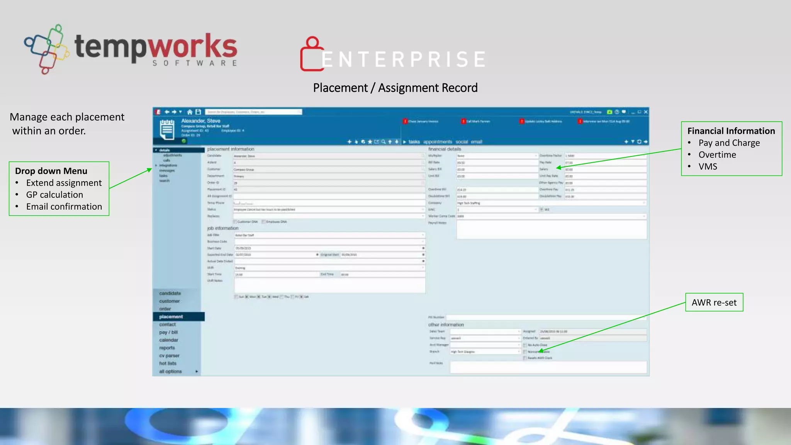Open pay / bill in the left navigation
This screenshot has width=791, height=445.
click(168, 332)
